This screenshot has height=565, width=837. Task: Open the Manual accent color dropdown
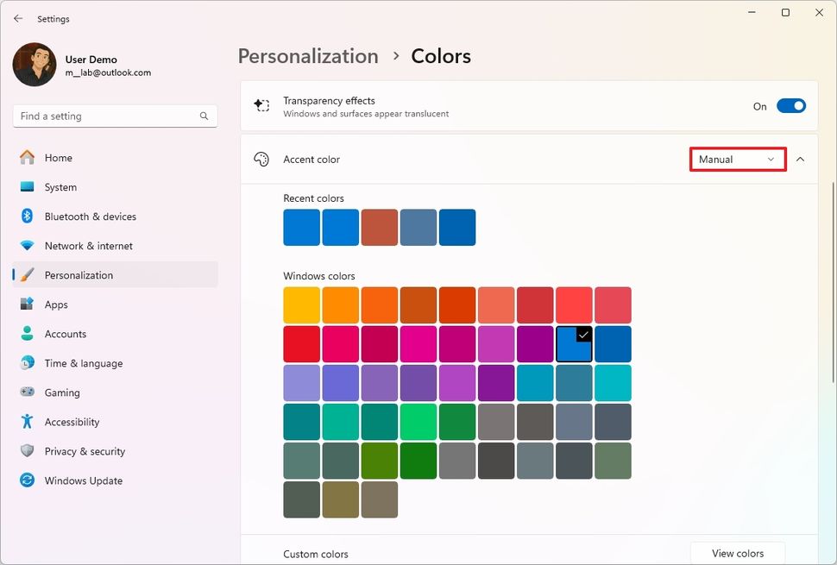[x=738, y=160]
